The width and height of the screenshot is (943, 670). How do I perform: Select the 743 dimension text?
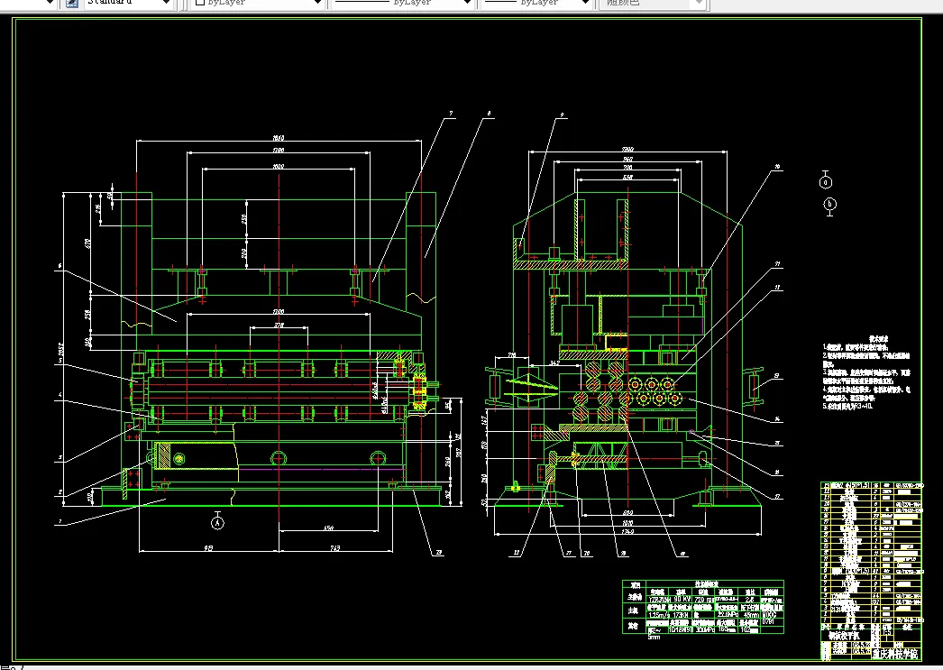(335, 548)
